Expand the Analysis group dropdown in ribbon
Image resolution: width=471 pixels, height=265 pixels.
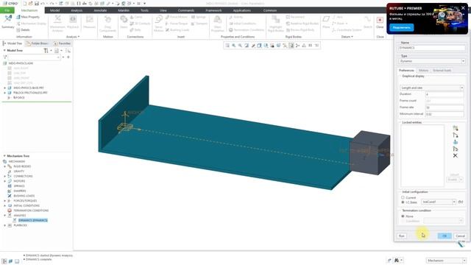pos(73,37)
